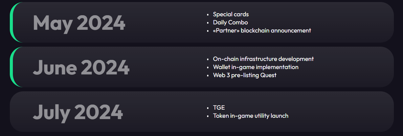Click bullet point beside TGE
Image resolution: width=403 pixels, height=136 pixels.
[208, 108]
